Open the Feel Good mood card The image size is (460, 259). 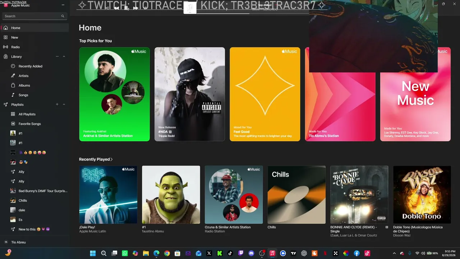[265, 94]
